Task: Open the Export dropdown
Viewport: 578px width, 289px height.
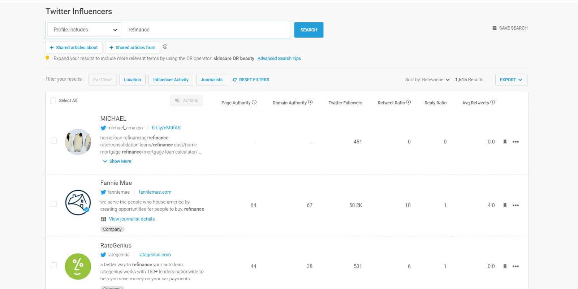Action: [x=511, y=79]
